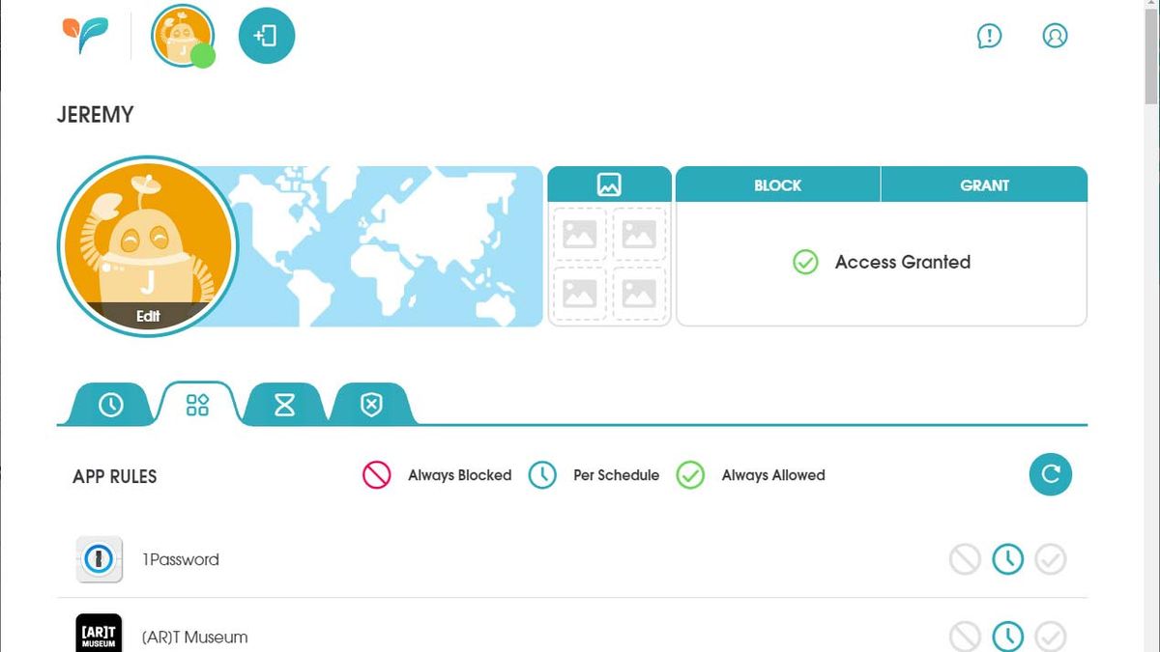This screenshot has height=652, width=1160.
Task: Select Jeremy's avatar in the top bar
Action: (182, 35)
